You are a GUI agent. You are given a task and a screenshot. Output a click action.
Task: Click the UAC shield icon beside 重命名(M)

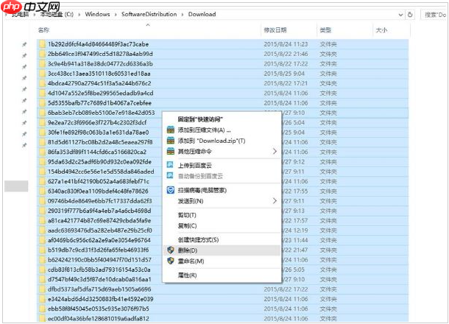pos(170,261)
